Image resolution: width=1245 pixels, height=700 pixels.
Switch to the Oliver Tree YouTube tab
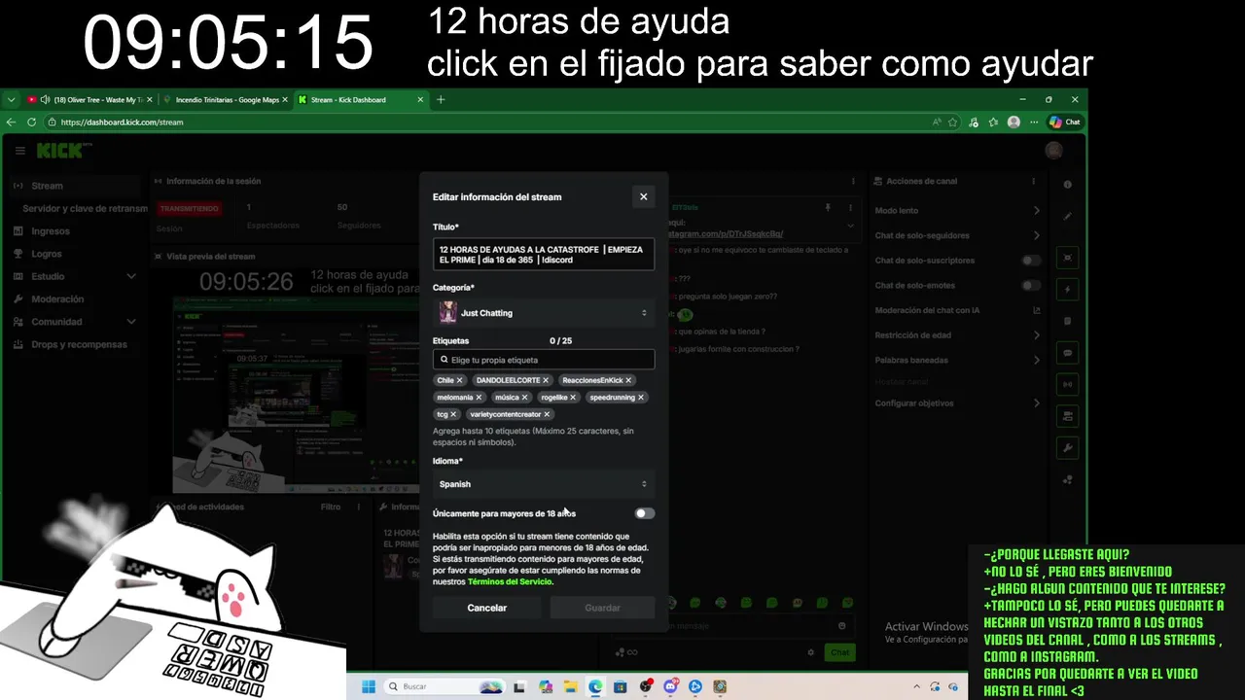click(x=89, y=99)
